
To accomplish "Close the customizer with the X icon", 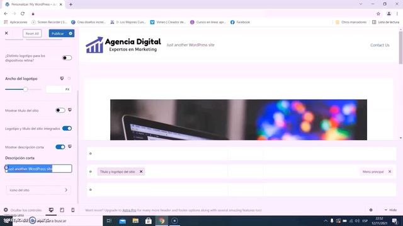I will click(6, 33).
